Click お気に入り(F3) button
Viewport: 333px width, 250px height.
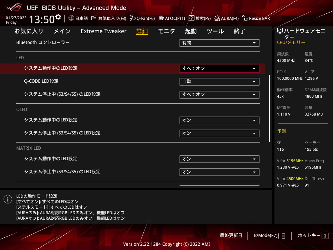[x=112, y=18]
